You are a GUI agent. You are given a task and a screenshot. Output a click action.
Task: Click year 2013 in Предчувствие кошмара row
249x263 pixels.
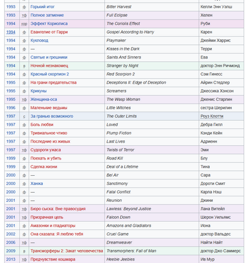(x=11, y=259)
